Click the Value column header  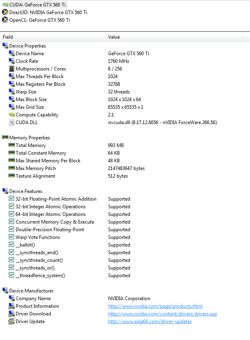tap(174, 37)
